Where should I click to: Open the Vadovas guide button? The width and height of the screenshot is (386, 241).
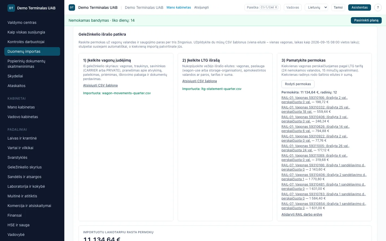point(293,7)
